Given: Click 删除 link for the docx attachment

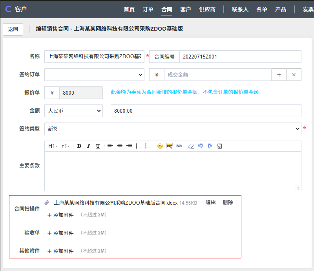Looking at the screenshot, I should click(228, 203).
